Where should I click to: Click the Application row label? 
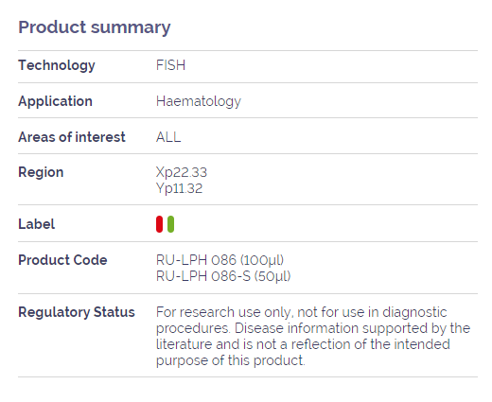[x=55, y=101]
